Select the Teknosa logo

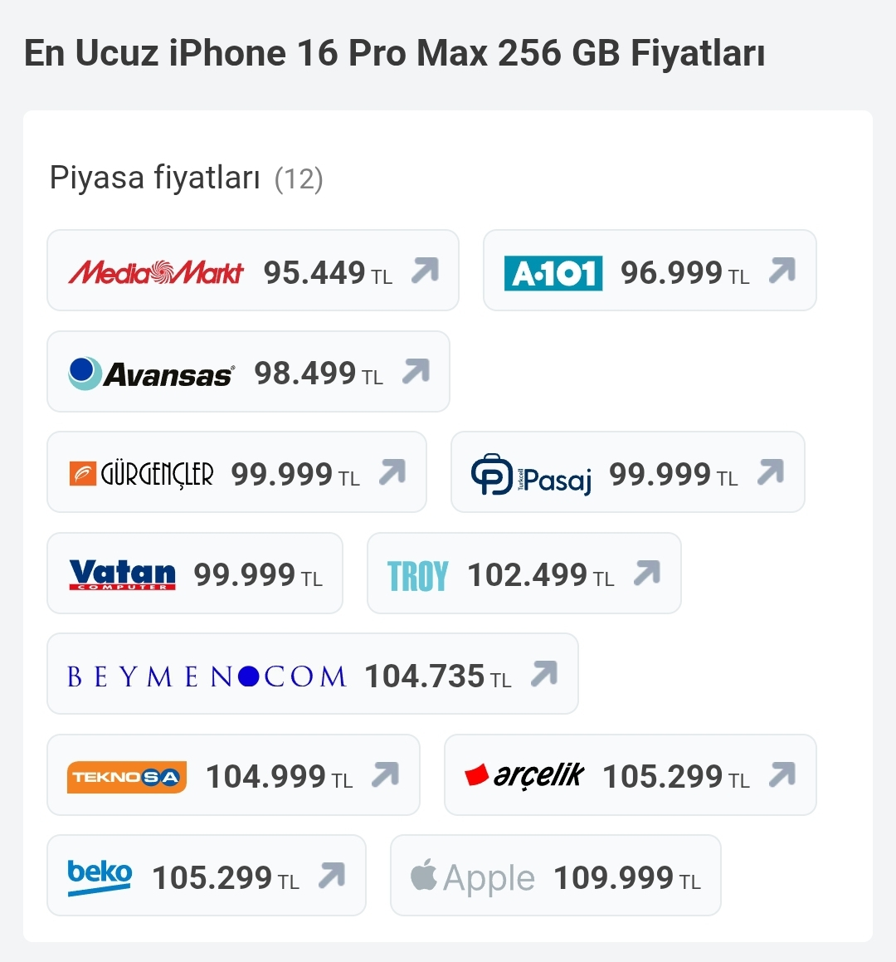[x=127, y=777]
